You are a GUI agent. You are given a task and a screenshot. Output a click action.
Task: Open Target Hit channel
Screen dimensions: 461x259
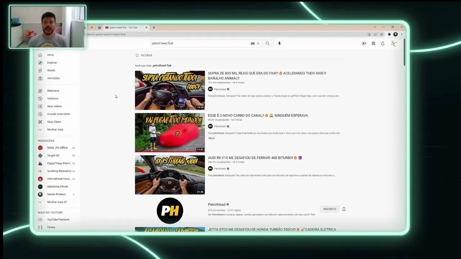(53, 155)
